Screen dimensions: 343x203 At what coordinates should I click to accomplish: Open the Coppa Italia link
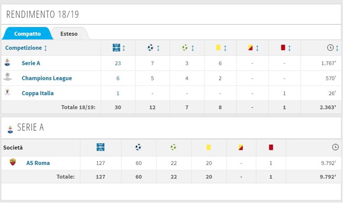tap(38, 93)
